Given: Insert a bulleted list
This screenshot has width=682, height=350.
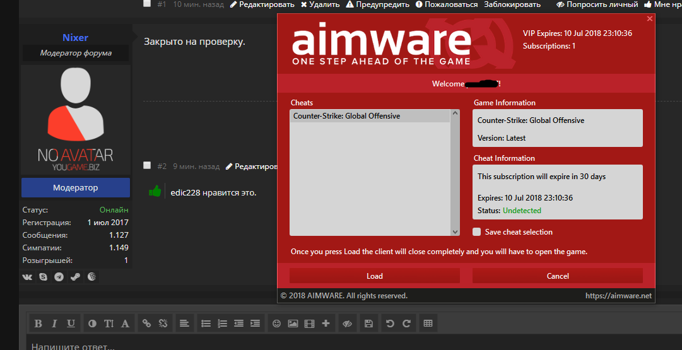Looking at the screenshot, I should tap(206, 324).
